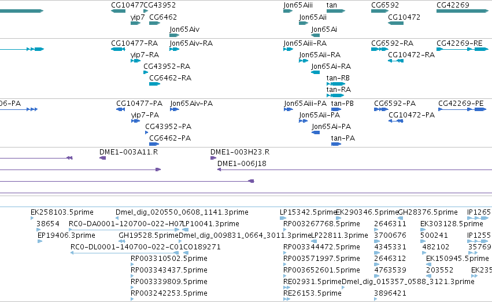Select EST RP003267768.5prime
The image size is (492, 302).
point(285,230)
